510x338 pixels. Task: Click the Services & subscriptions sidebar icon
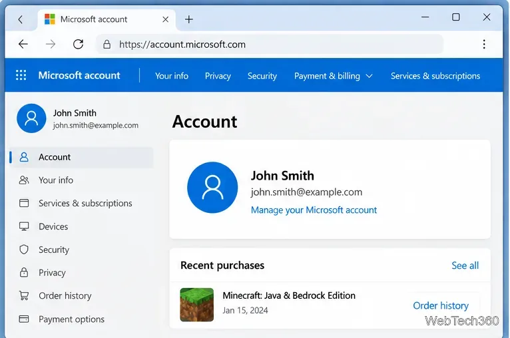click(24, 203)
